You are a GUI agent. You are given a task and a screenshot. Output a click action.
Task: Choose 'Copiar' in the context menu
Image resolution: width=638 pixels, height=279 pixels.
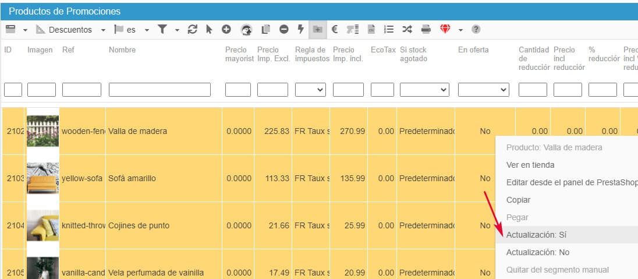point(519,200)
